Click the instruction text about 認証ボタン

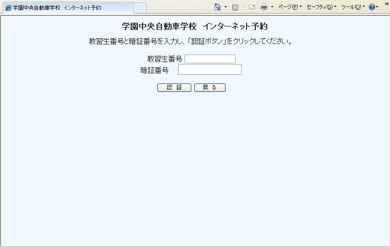coord(190,41)
